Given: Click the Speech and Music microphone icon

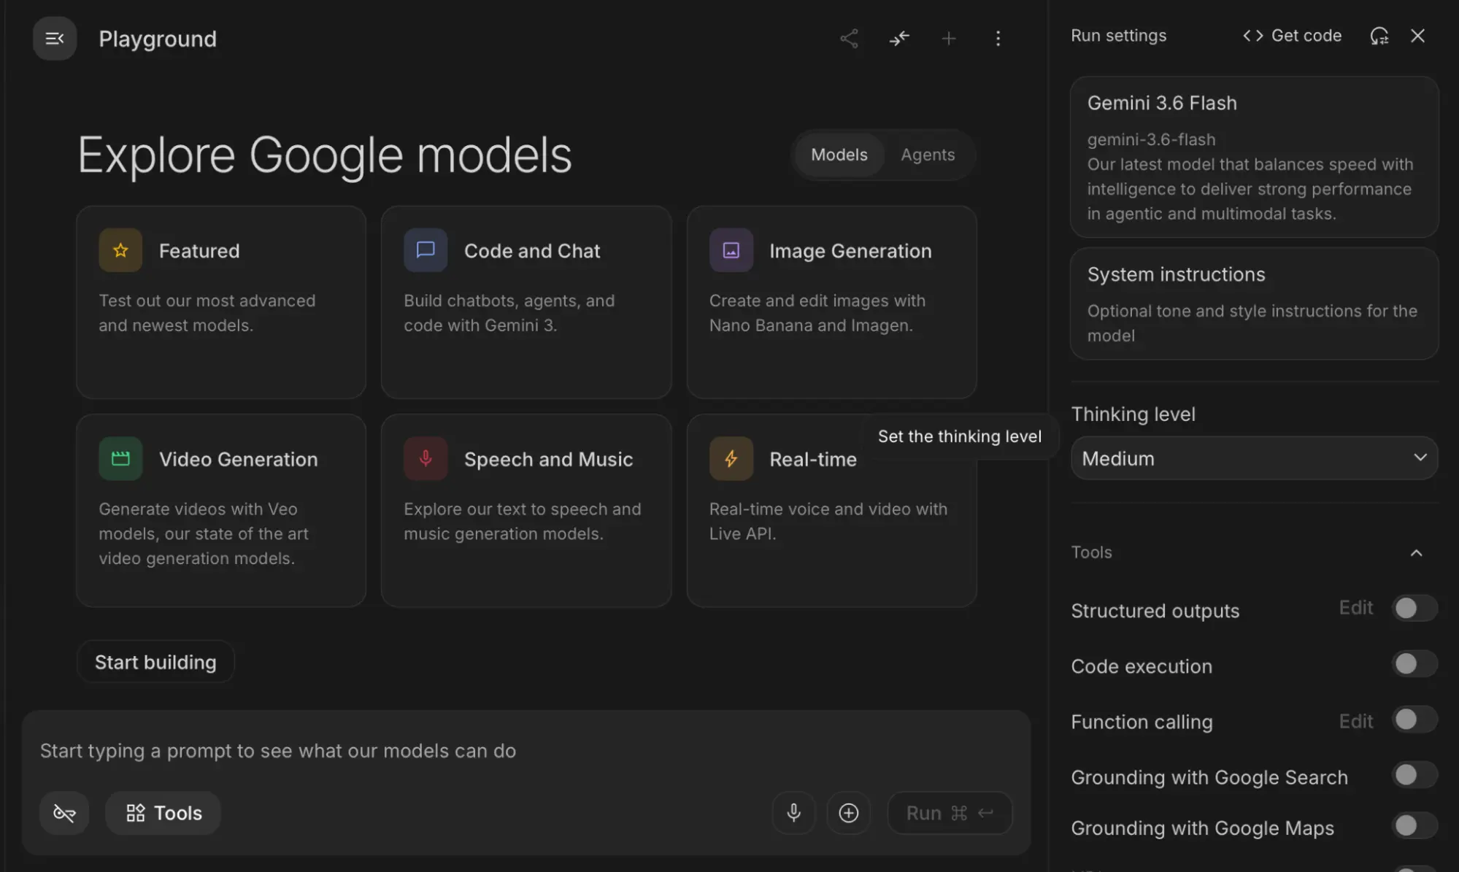Looking at the screenshot, I should coord(426,458).
